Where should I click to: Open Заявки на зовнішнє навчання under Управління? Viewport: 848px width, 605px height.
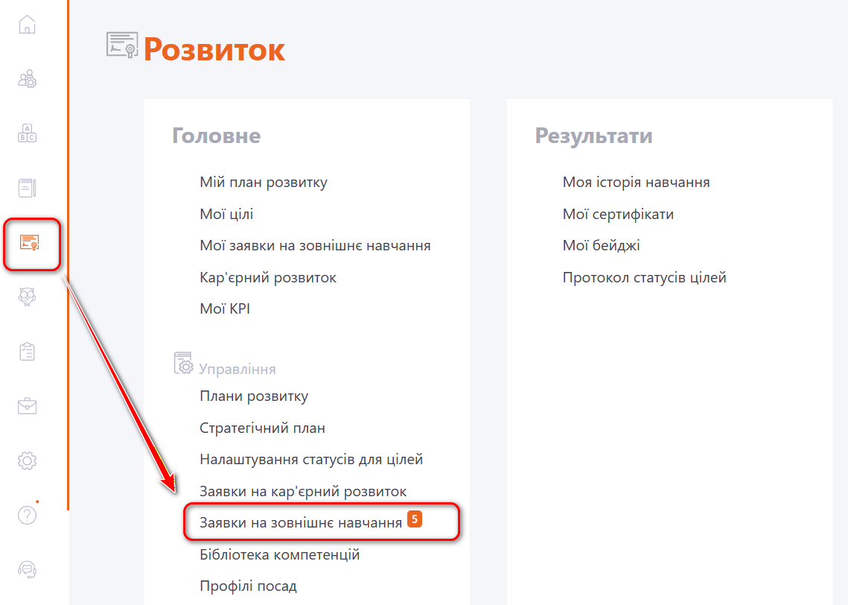[301, 523]
